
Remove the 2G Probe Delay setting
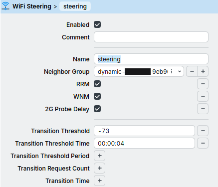[x=203, y=109]
